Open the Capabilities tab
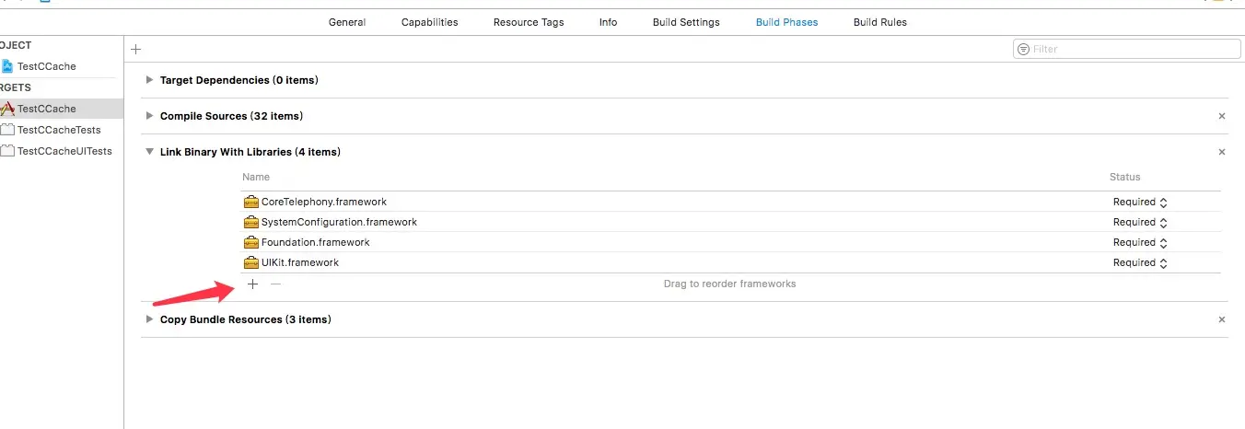This screenshot has height=429, width=1245. [429, 22]
